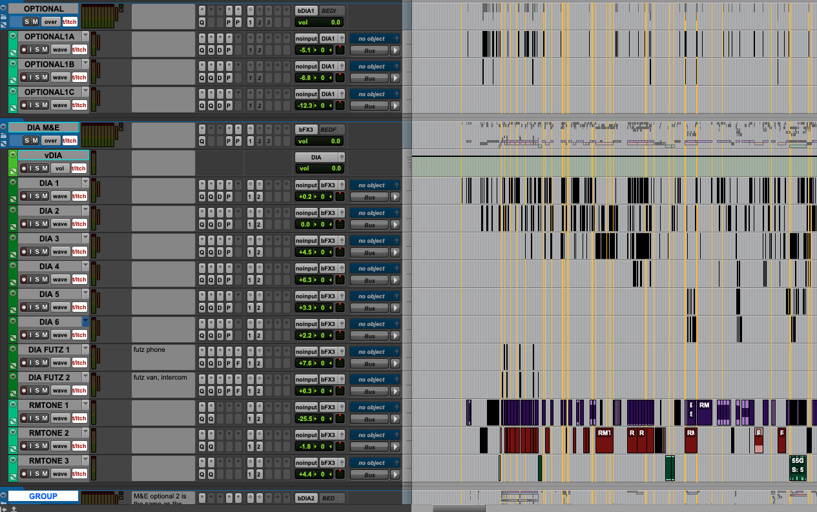Click the arrow beside Bus on RMTONE 2
The image size is (817, 512).
click(x=395, y=447)
